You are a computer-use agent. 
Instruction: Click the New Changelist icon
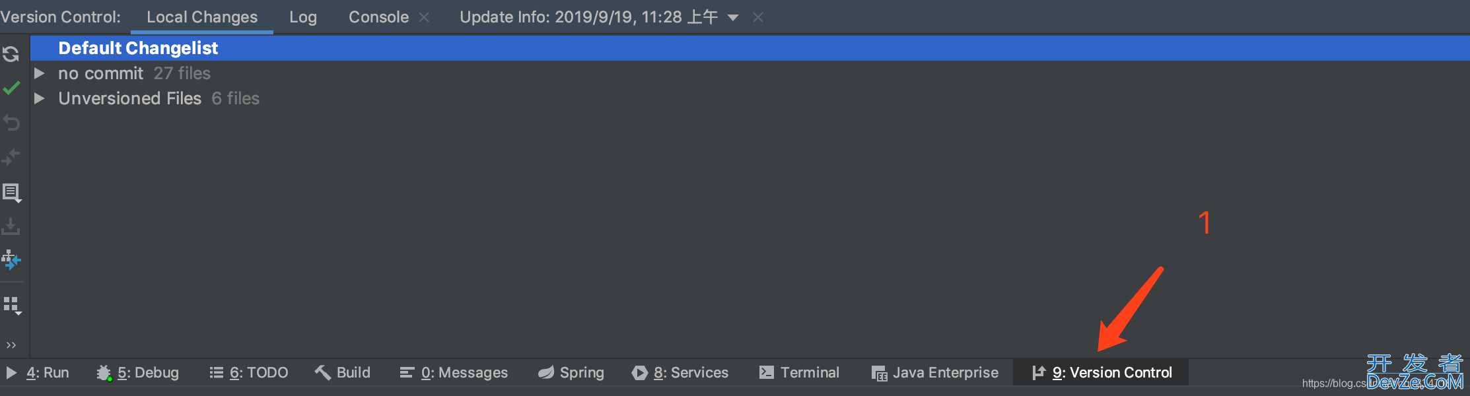tap(12, 193)
